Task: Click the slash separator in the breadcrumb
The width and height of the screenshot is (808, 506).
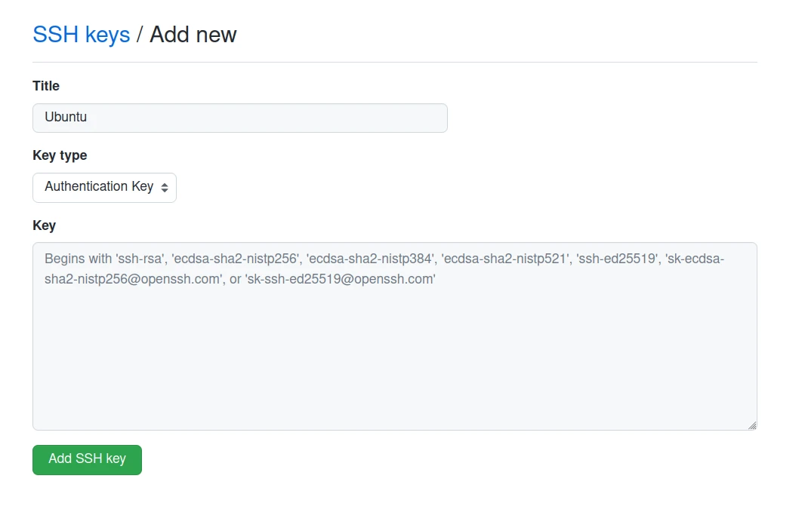Action: [x=140, y=35]
